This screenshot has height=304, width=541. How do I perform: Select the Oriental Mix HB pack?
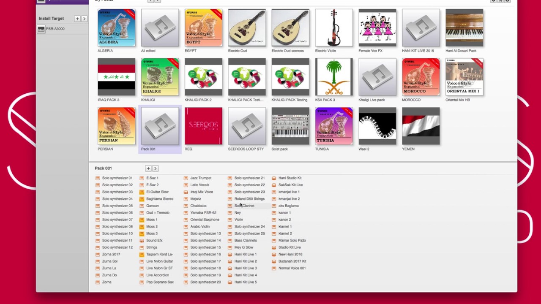pyautogui.click(x=464, y=77)
